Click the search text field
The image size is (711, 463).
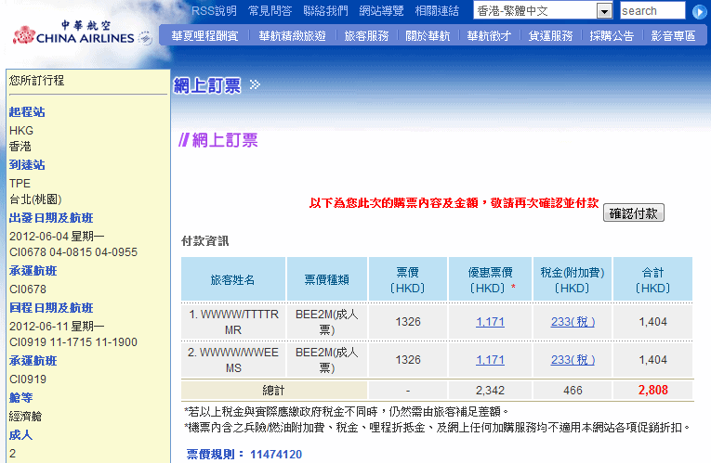pyautogui.click(x=652, y=11)
